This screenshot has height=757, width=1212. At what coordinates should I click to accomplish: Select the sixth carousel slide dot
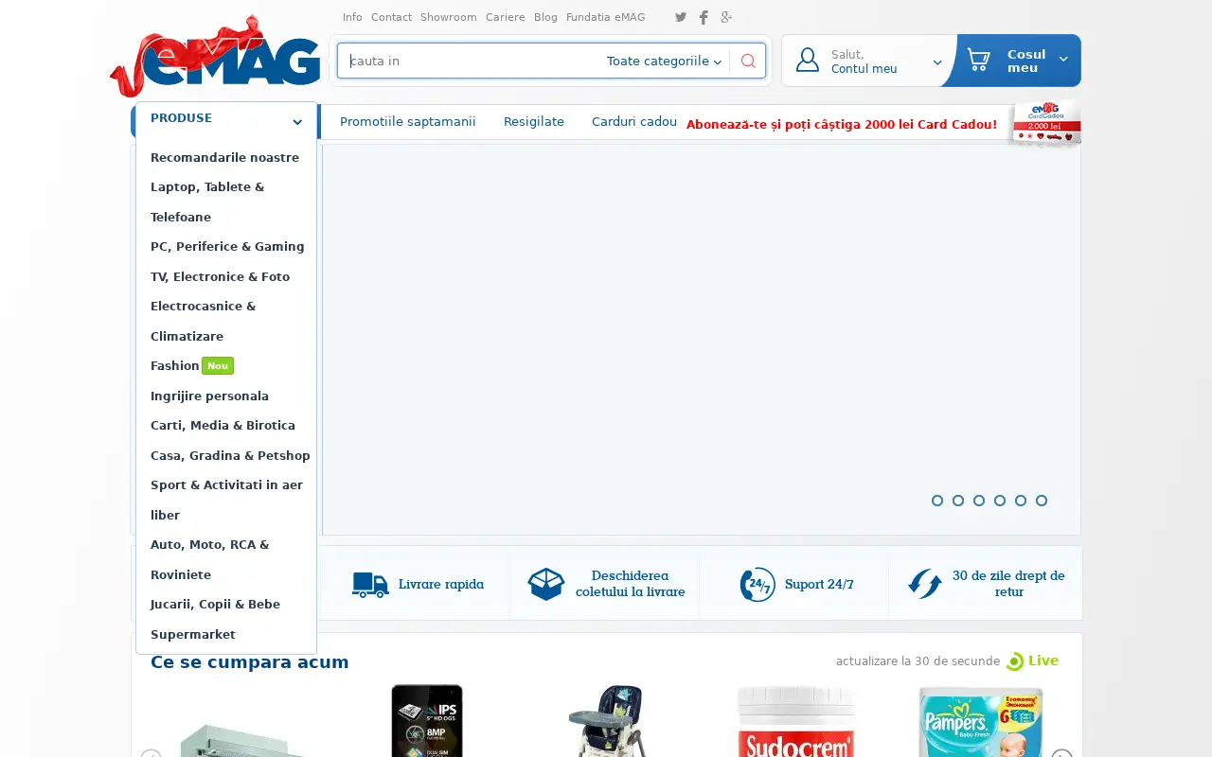[x=1042, y=501]
